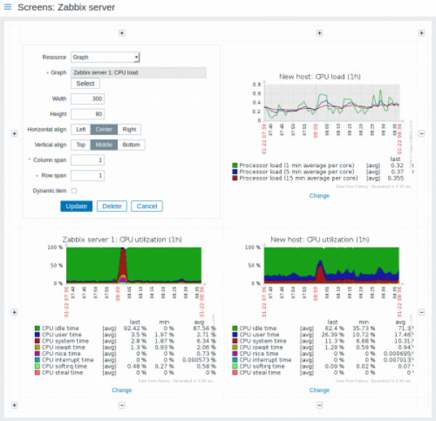Click the Width input field

[x=88, y=99]
